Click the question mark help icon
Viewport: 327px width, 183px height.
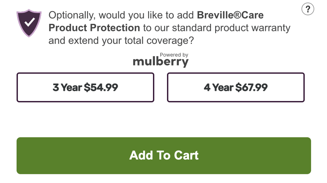click(307, 9)
